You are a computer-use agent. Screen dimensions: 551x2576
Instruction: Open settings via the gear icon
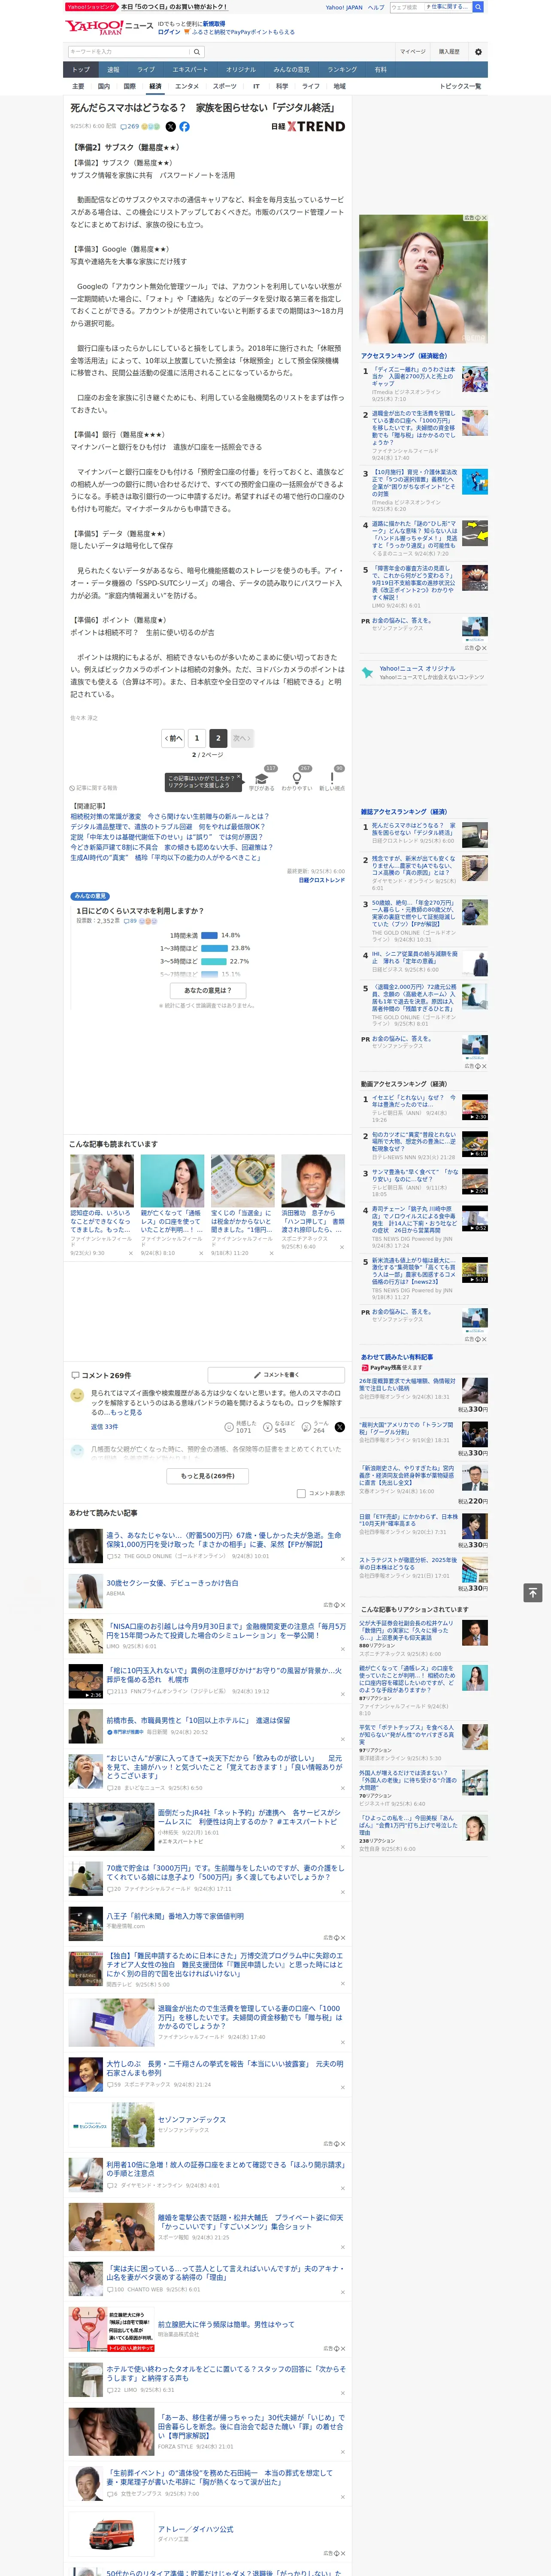click(478, 52)
